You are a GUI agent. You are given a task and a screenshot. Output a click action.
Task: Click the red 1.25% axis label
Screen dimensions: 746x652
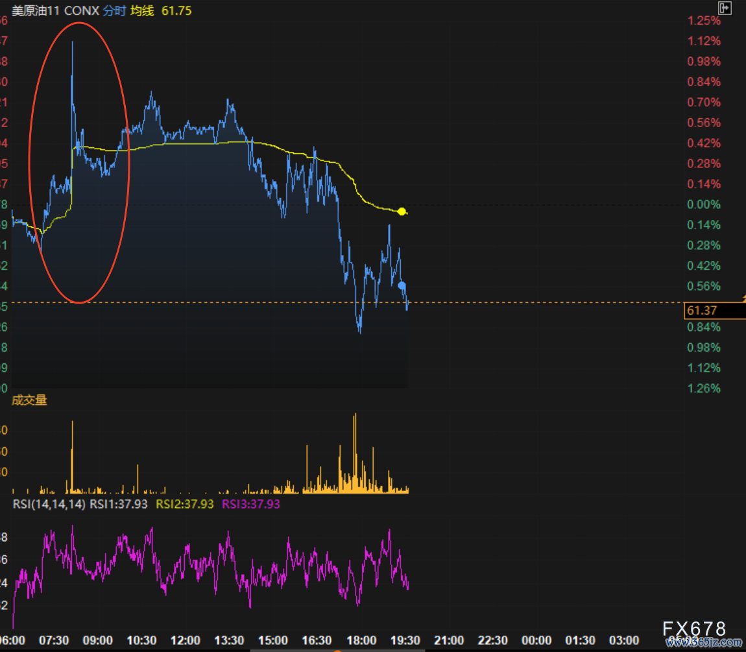tap(704, 21)
